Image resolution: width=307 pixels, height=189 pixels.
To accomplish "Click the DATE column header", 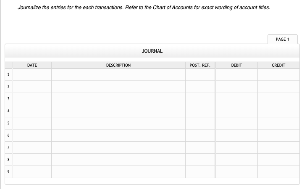I will point(32,65).
